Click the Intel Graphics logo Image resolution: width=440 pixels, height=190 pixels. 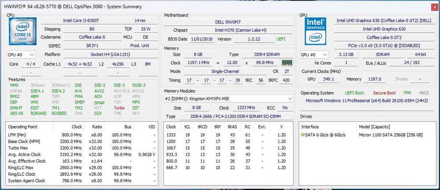(x=315, y=31)
